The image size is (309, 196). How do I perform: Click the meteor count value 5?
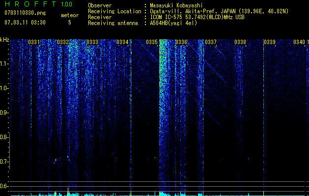point(70,23)
